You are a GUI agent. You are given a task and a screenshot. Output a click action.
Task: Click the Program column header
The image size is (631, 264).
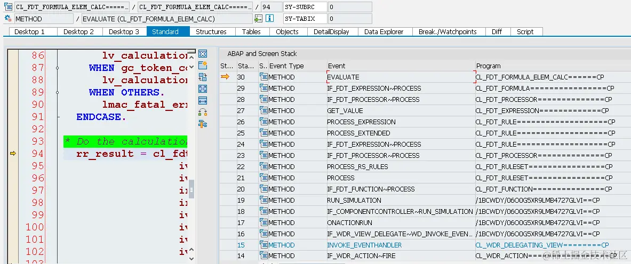click(x=553, y=66)
